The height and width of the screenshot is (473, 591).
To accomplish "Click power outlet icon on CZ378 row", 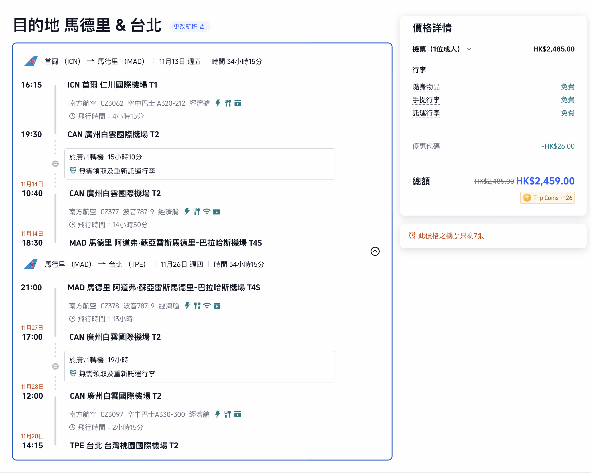I will [x=187, y=306].
